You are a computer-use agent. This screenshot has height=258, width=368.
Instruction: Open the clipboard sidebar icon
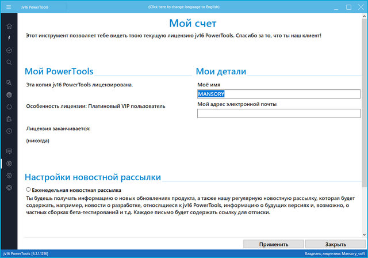(x=9, y=119)
